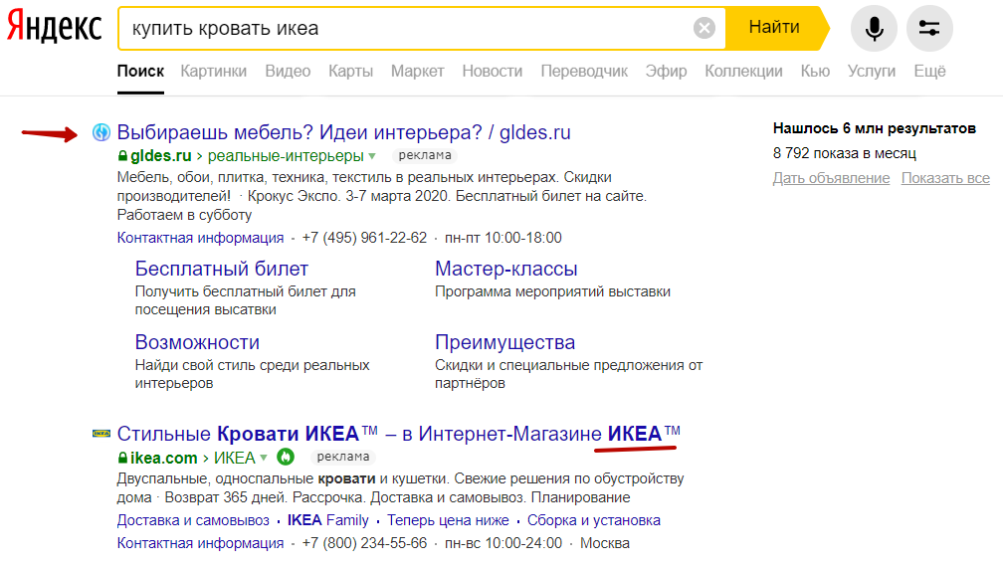Image resolution: width=1003 pixels, height=568 pixels.
Task: Click the реклама label on the gldes.ru ad
Action: point(425,155)
